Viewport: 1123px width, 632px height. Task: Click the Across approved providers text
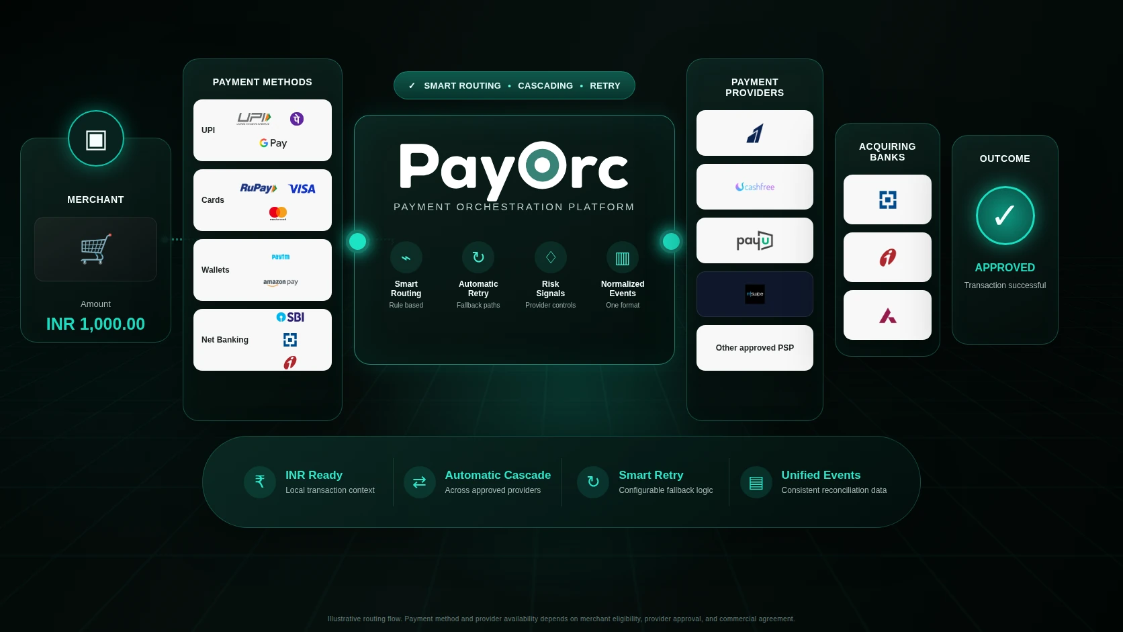pyautogui.click(x=492, y=490)
